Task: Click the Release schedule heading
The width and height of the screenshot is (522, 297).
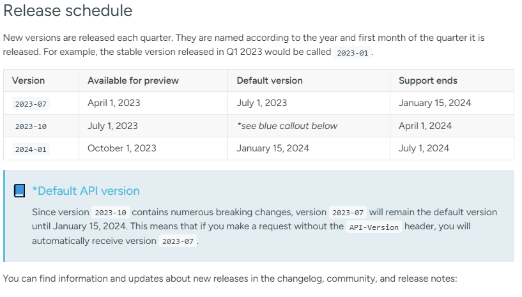Action: (68, 11)
